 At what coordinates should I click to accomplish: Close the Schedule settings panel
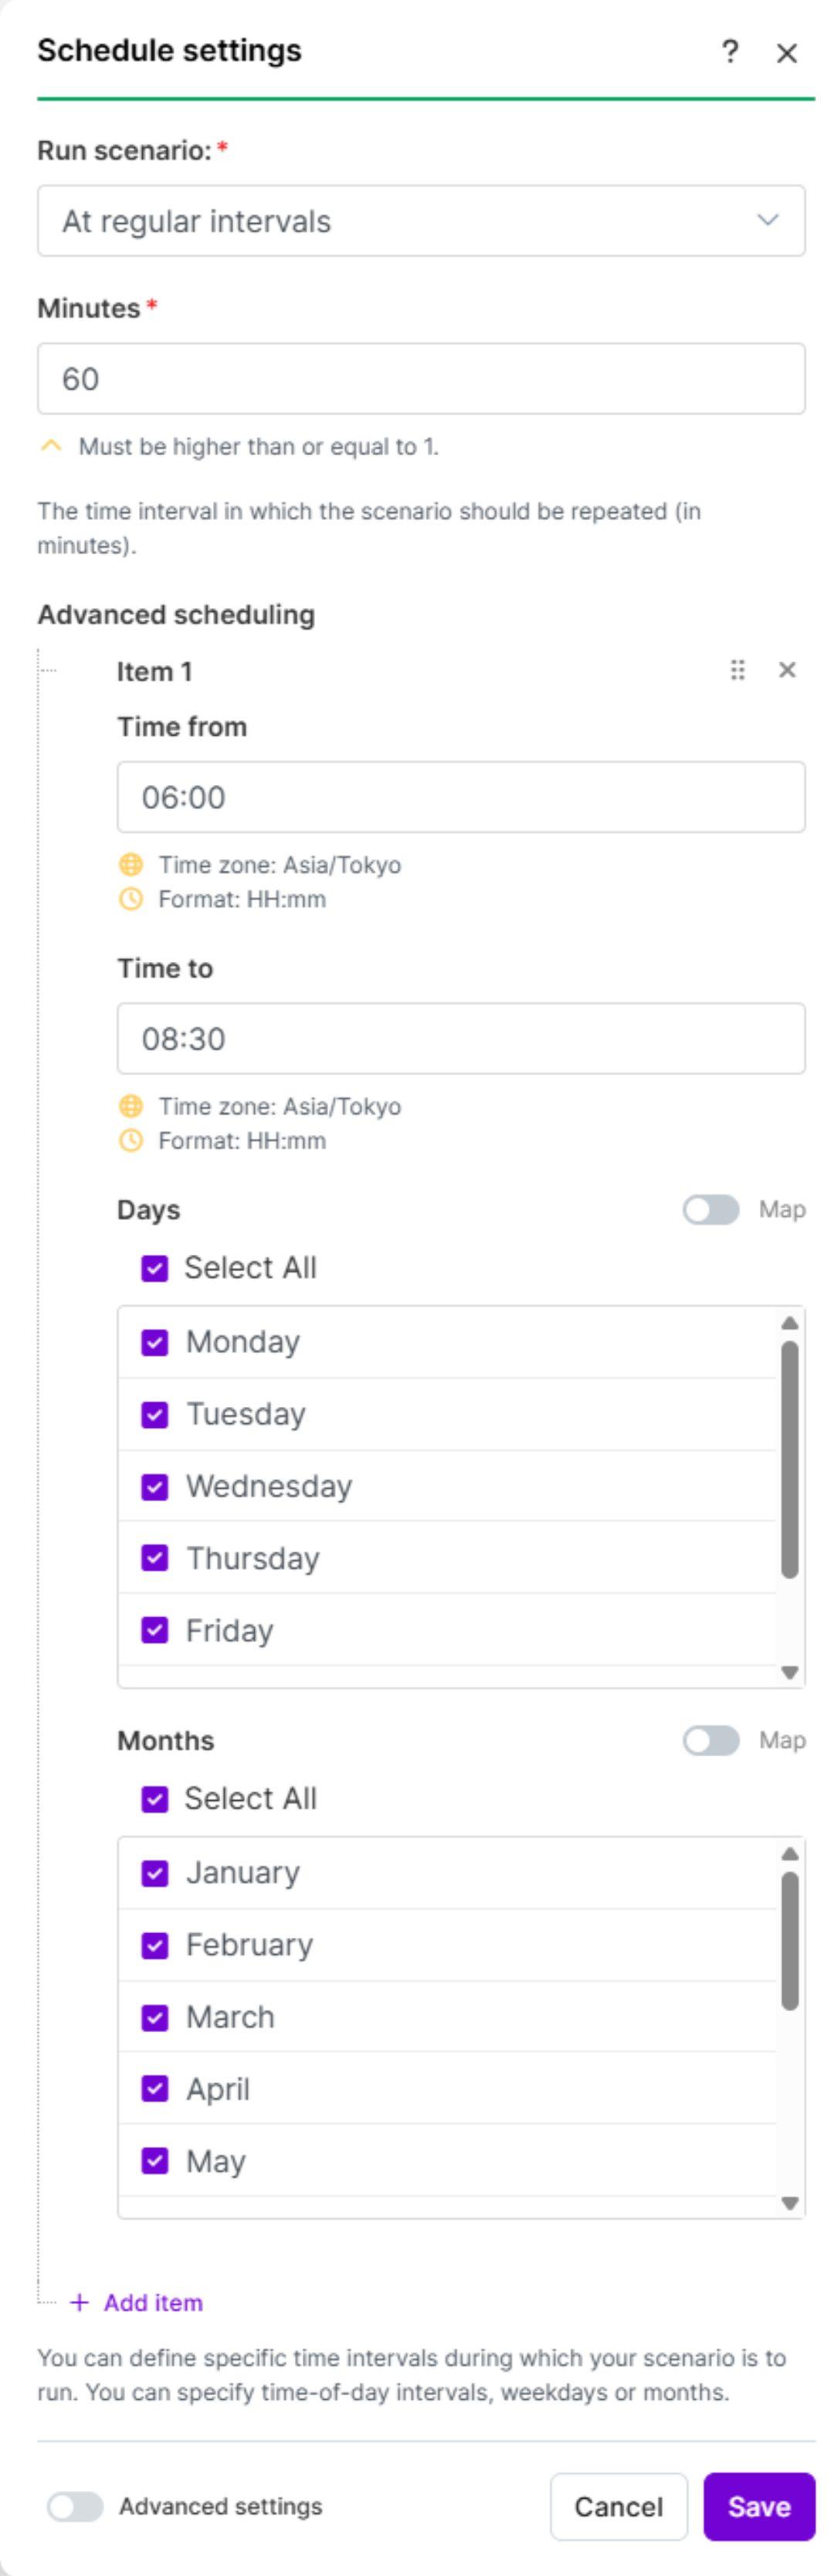787,53
